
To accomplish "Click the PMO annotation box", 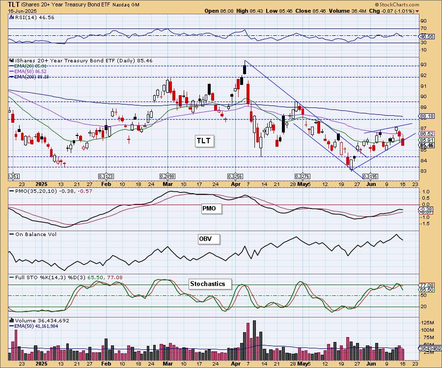I will tap(211, 209).
